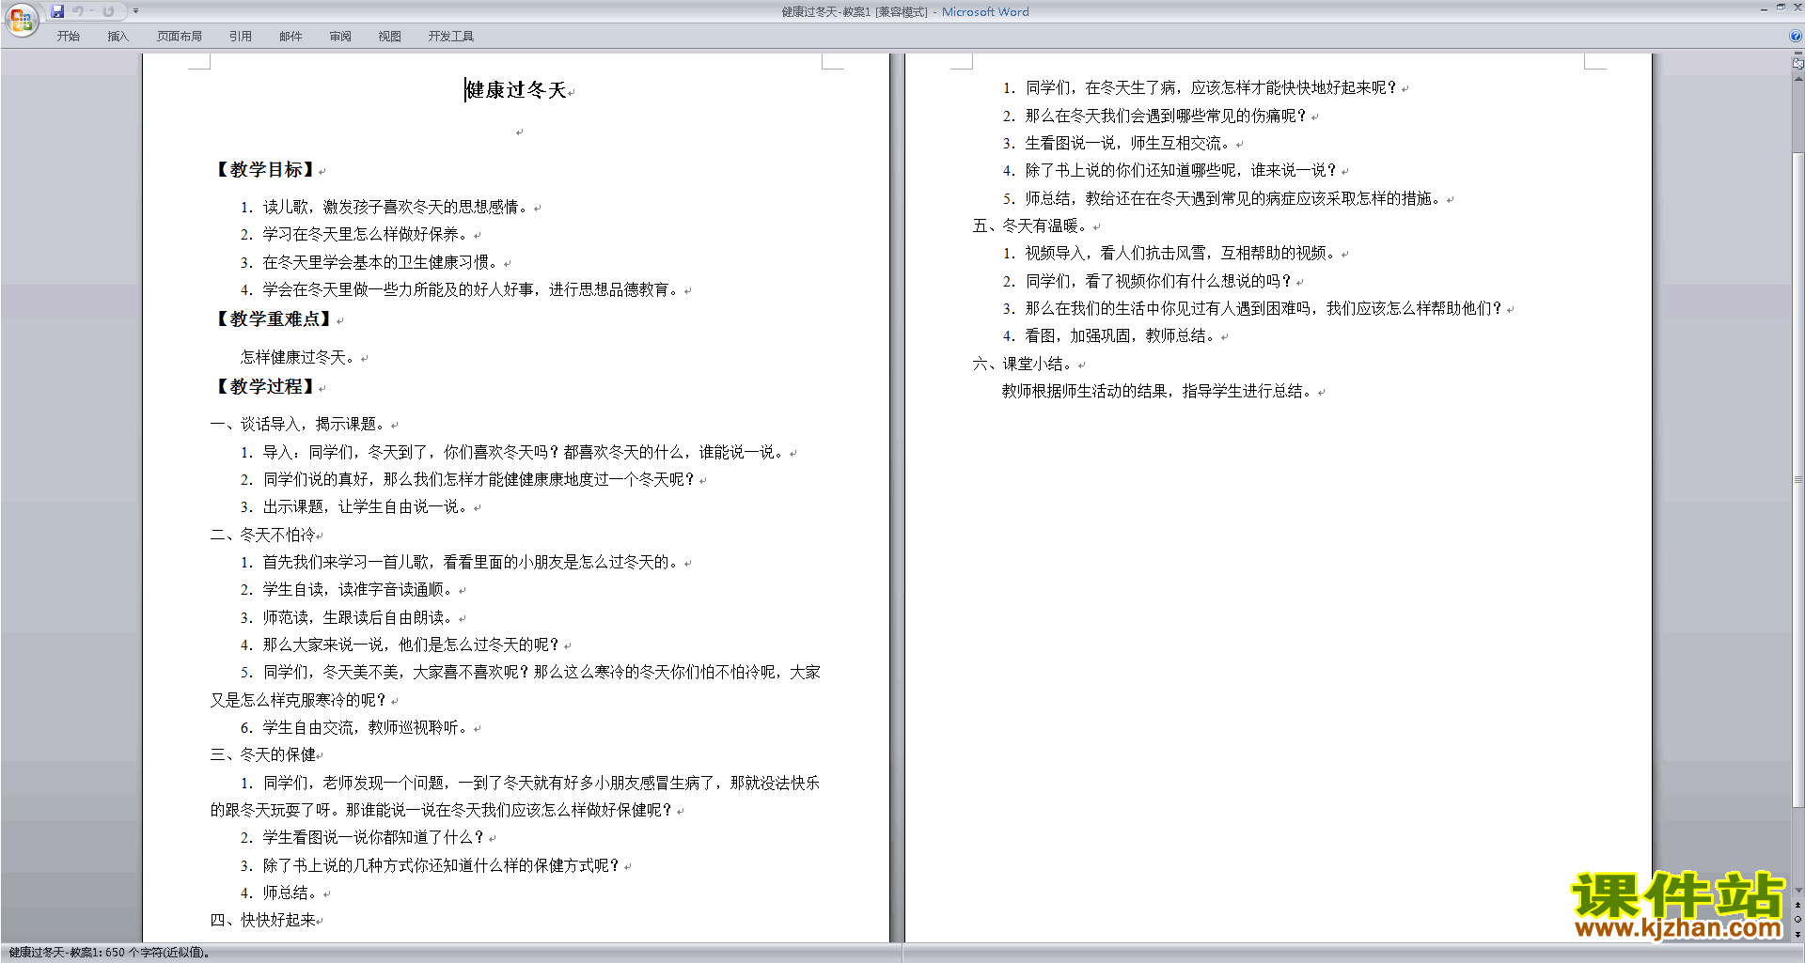Place cursor in title 健康过冬天

click(x=516, y=90)
